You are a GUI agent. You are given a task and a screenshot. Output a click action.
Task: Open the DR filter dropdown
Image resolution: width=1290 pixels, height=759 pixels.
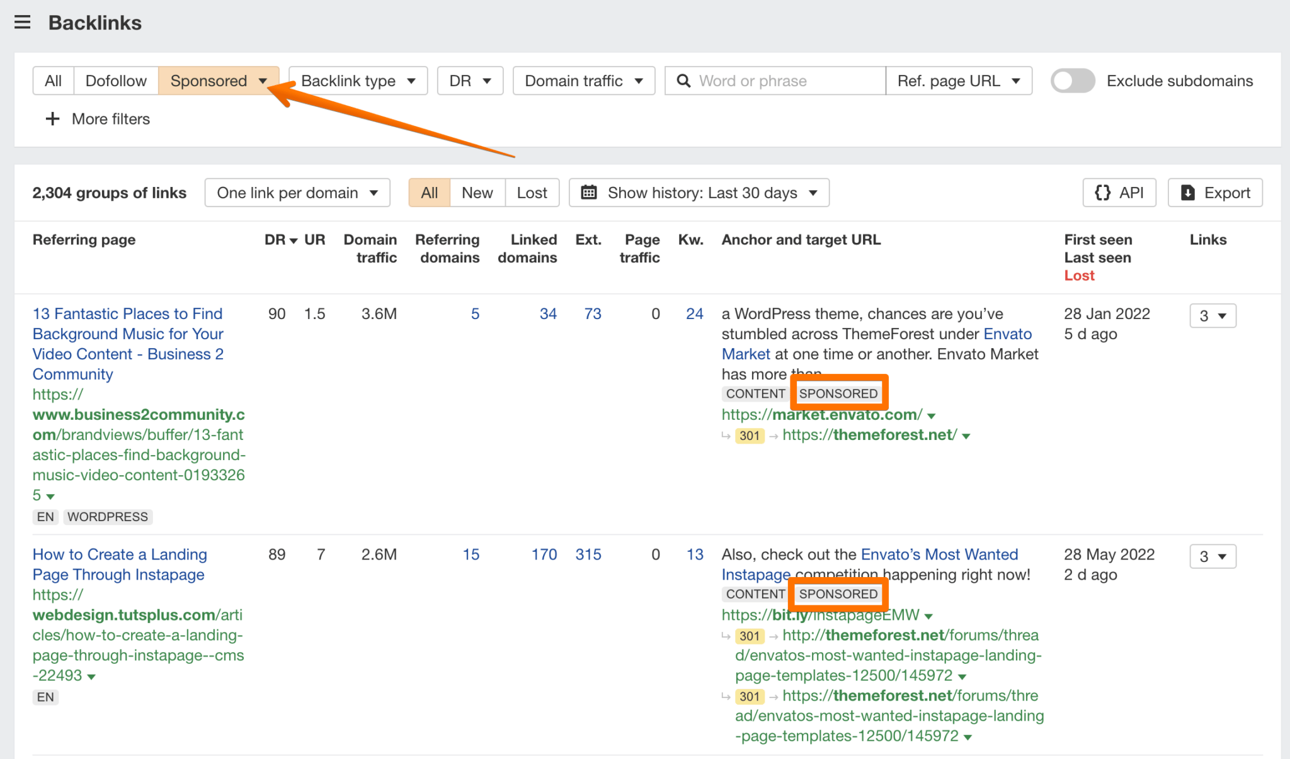pyautogui.click(x=469, y=81)
